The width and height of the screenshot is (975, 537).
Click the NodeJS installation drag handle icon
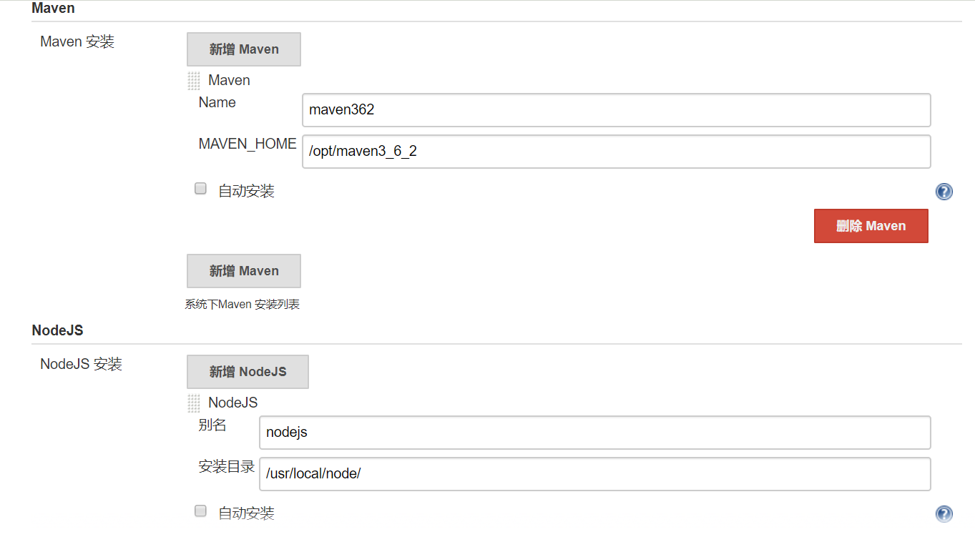(194, 403)
